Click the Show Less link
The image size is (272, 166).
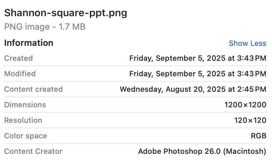(x=247, y=44)
